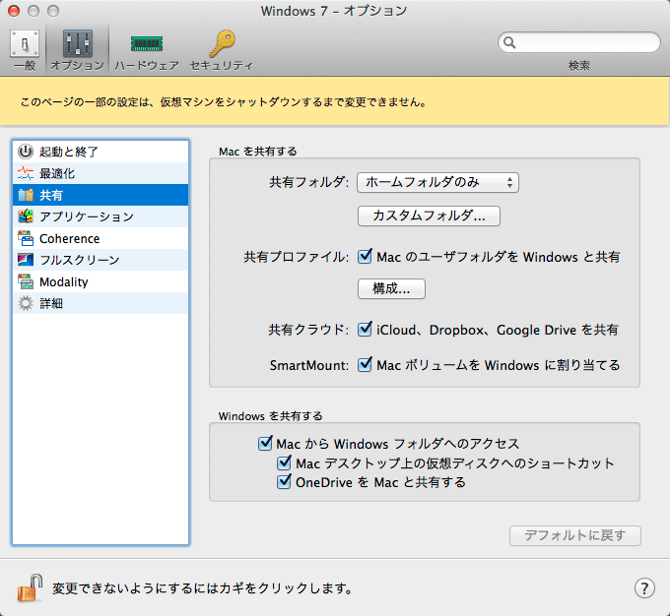Select Modality in the sidebar
The height and width of the screenshot is (616, 670).
(x=100, y=281)
